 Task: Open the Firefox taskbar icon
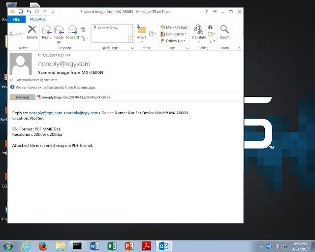[43, 246]
